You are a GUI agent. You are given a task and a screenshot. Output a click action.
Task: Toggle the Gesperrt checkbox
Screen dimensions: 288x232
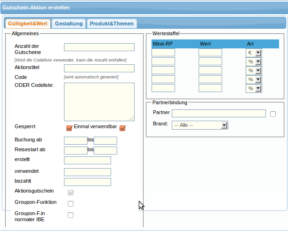coord(69,128)
